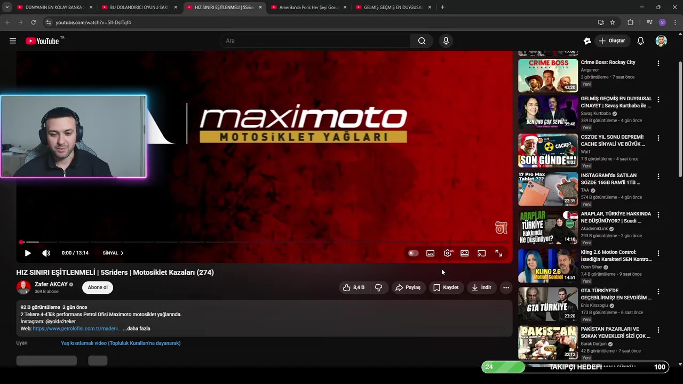This screenshot has height=384, width=683.
Task: Open options for INSTAGRAM'da SATILAN video
Action: tap(658, 177)
